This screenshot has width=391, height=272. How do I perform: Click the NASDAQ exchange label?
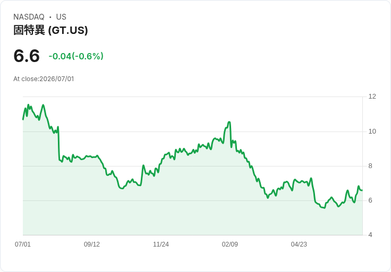pyautogui.click(x=29, y=17)
